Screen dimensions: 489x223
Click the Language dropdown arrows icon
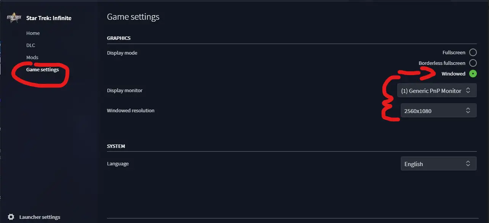pyautogui.click(x=468, y=164)
